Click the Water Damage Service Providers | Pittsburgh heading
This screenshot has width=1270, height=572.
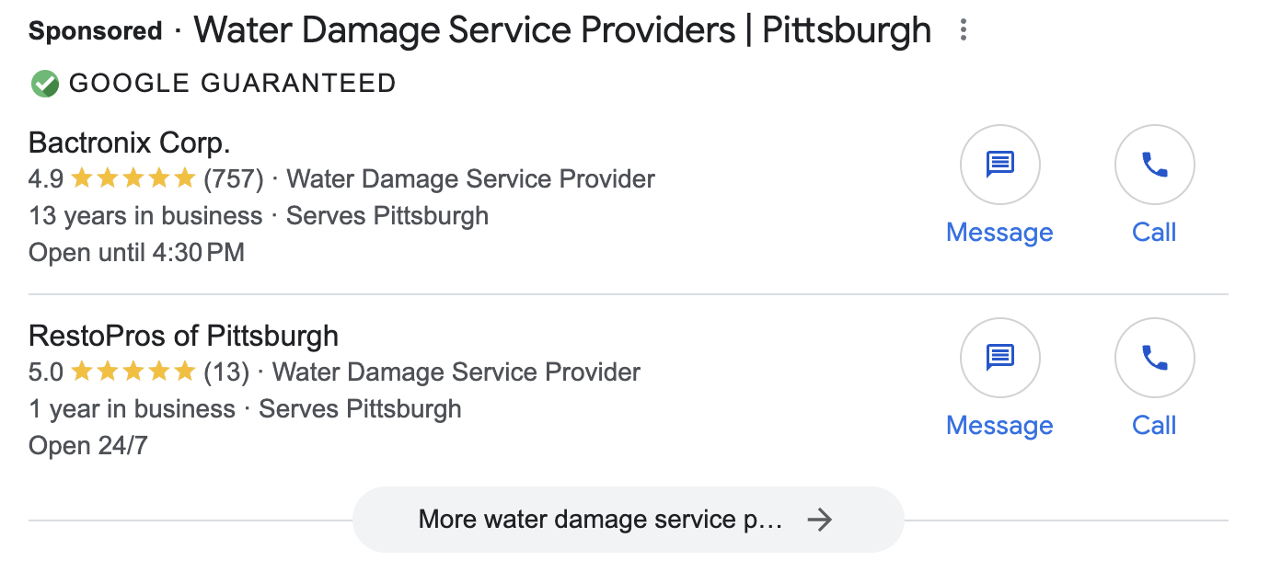coord(562,30)
